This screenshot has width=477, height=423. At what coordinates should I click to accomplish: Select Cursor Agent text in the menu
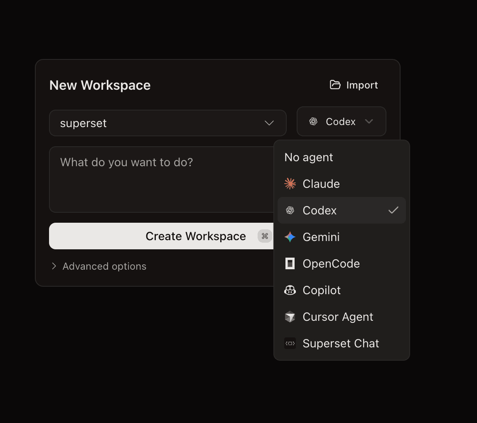pos(338,317)
